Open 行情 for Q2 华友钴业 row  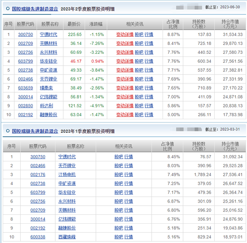[149, 61]
